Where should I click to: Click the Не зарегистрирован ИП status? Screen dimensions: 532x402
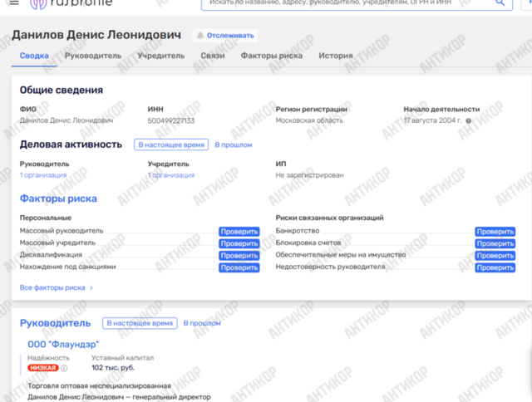pos(309,175)
